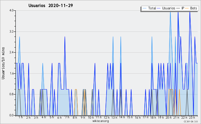Click the '18 h' x-axis label
Screen dimensions: 201x124
153,117
